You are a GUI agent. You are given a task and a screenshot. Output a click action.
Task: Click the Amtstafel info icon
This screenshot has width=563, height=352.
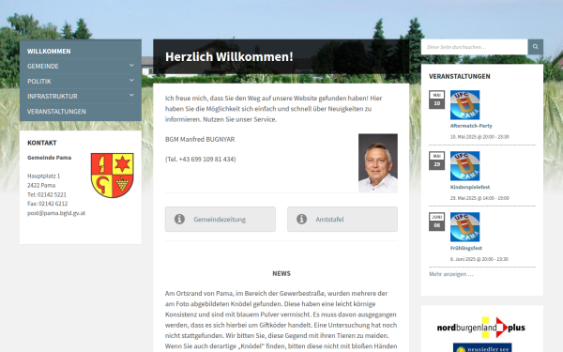point(301,219)
